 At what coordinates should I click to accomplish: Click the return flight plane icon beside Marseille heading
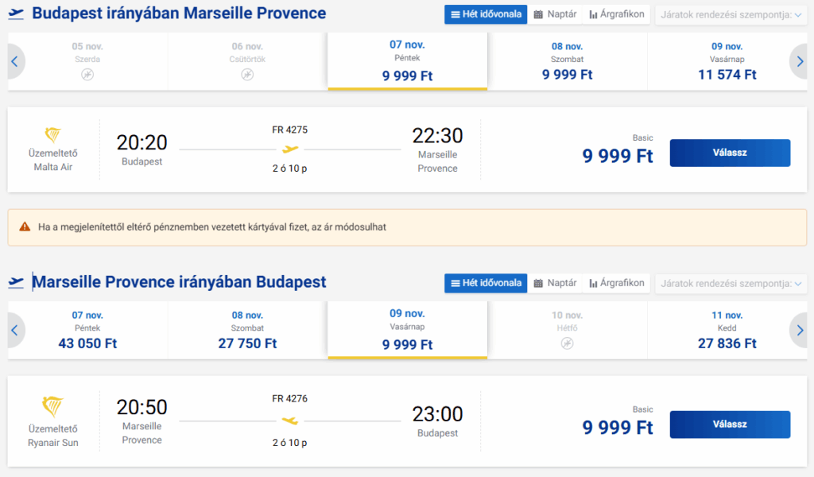point(16,283)
